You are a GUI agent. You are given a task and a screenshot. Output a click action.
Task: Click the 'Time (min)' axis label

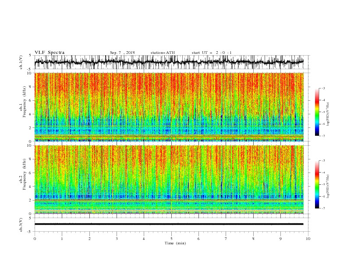coord(175,243)
